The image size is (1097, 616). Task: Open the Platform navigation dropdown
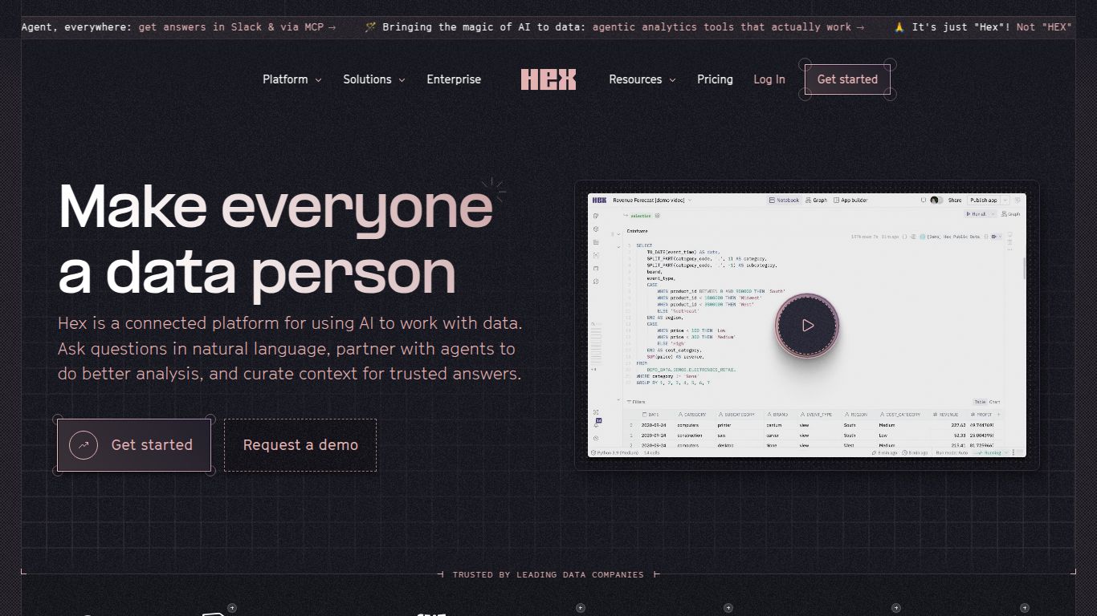tap(291, 79)
